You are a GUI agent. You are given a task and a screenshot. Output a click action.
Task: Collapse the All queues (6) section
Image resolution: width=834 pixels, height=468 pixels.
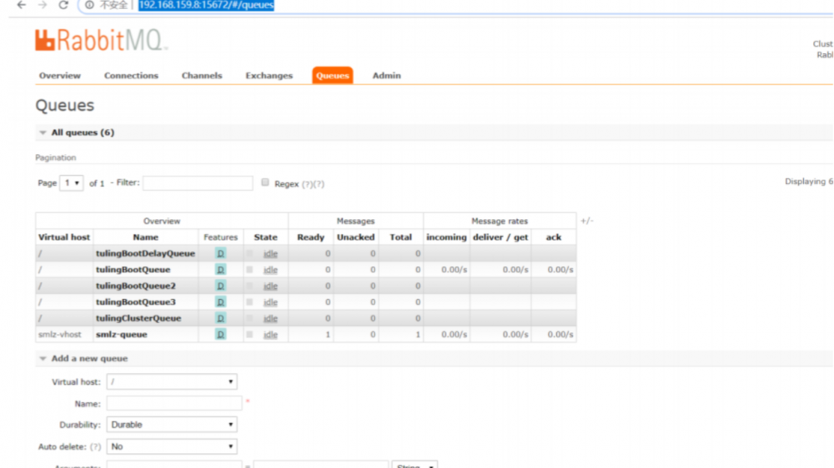(x=83, y=132)
